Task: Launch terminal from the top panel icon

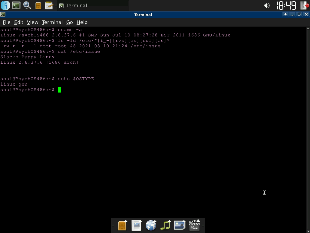Action: (x=16, y=5)
